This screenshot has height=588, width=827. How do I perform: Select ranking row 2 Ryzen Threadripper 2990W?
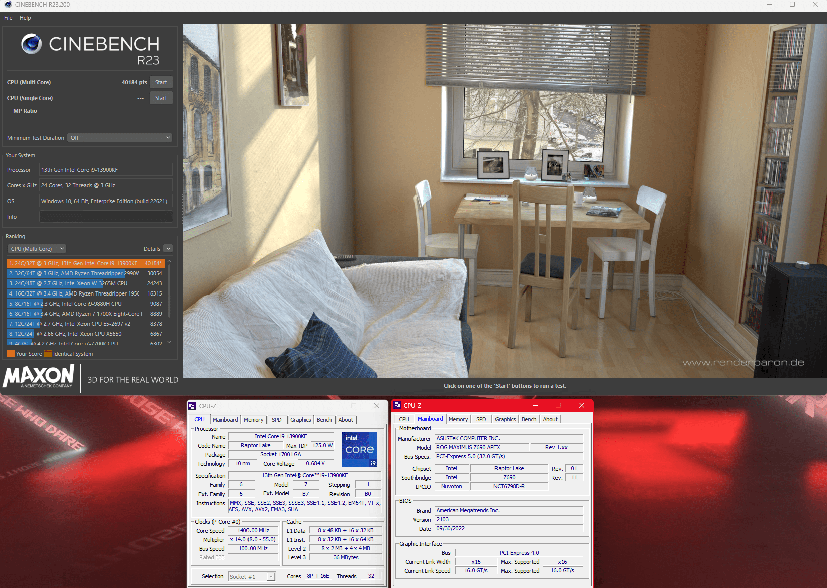pyautogui.click(x=86, y=273)
